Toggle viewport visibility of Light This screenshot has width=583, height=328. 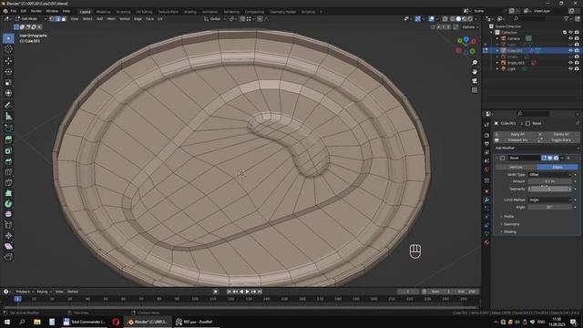(x=571, y=69)
